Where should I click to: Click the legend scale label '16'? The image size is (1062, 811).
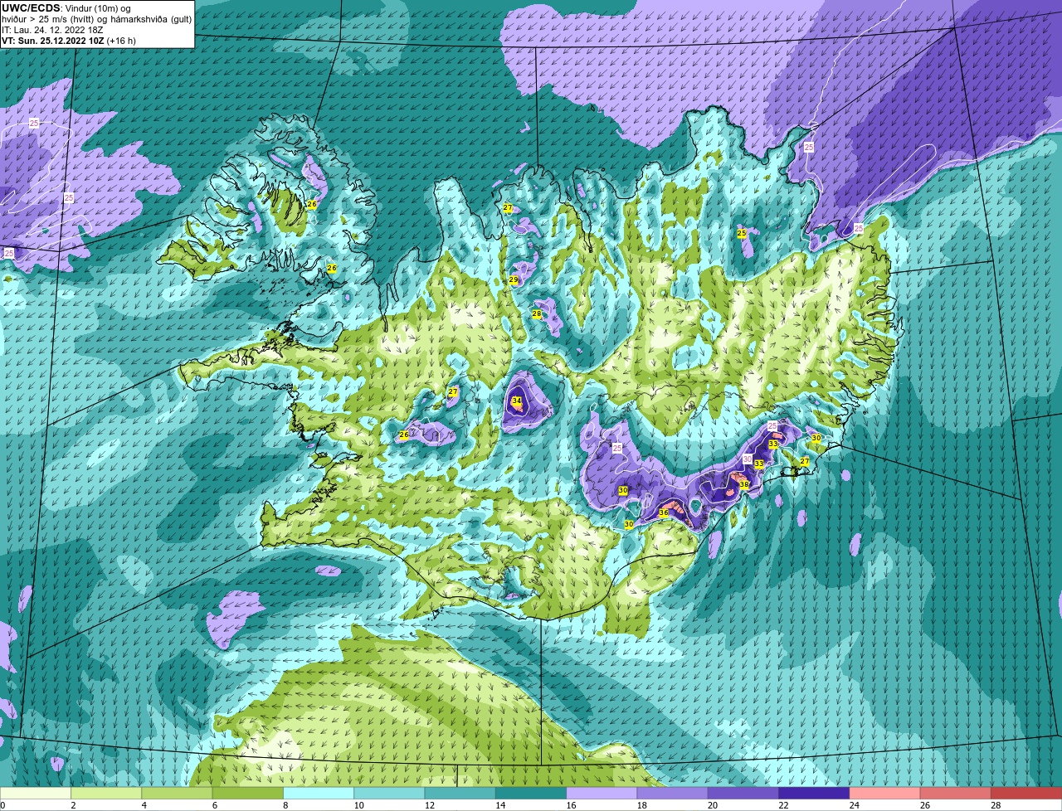pos(570,805)
